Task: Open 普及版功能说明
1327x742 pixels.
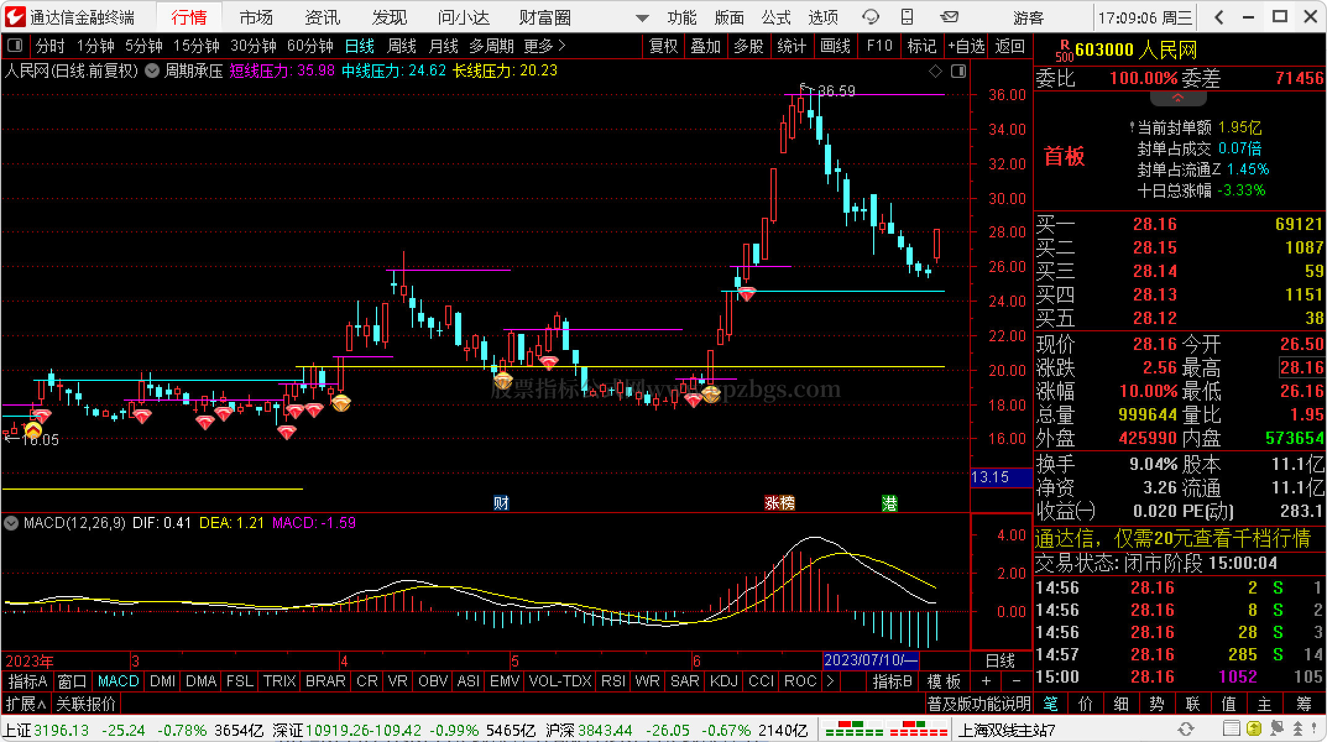Action: coord(979,704)
